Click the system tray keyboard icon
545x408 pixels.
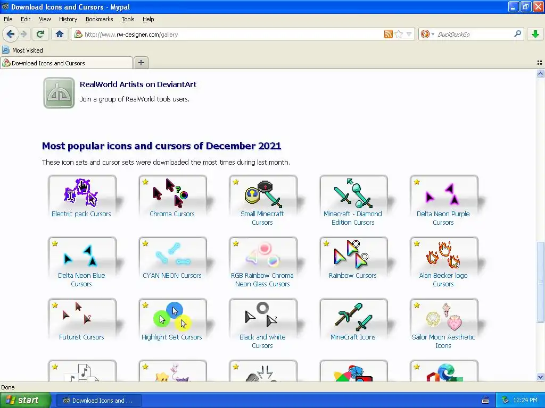point(485,401)
